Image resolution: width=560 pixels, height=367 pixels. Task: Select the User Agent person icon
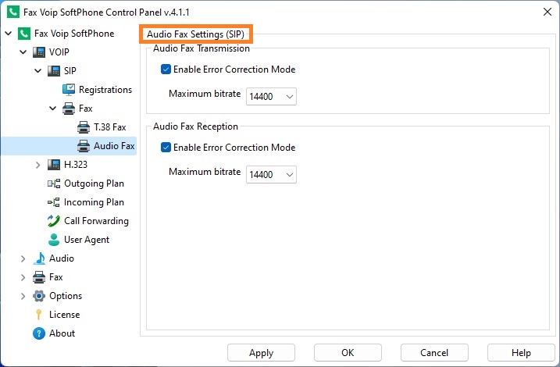pos(54,240)
